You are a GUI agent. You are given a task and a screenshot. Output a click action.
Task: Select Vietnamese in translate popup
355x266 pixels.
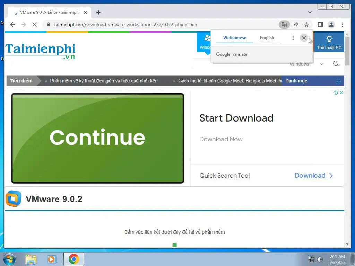click(x=235, y=38)
